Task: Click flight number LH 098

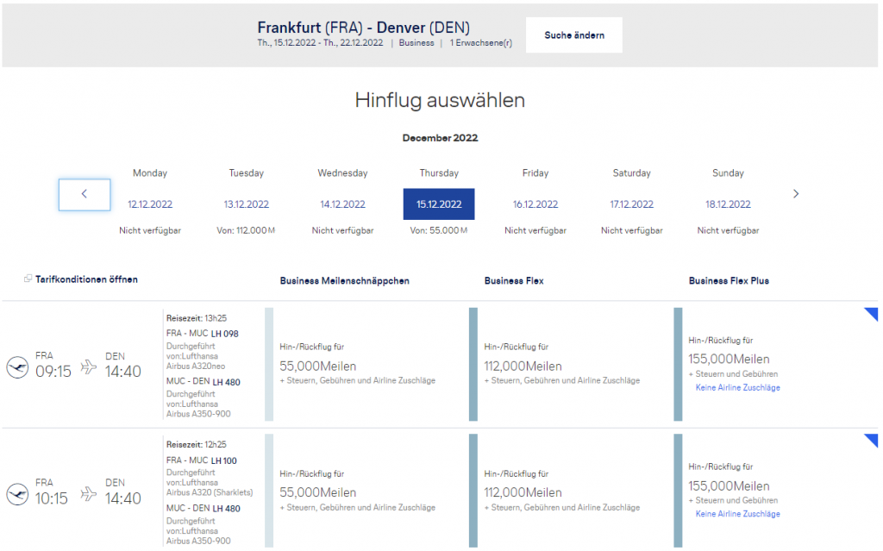Action: click(225, 334)
